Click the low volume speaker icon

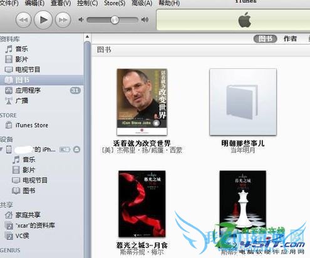pos(81,20)
